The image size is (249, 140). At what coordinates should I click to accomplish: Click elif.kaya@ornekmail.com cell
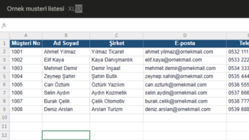pyautogui.click(x=185, y=60)
